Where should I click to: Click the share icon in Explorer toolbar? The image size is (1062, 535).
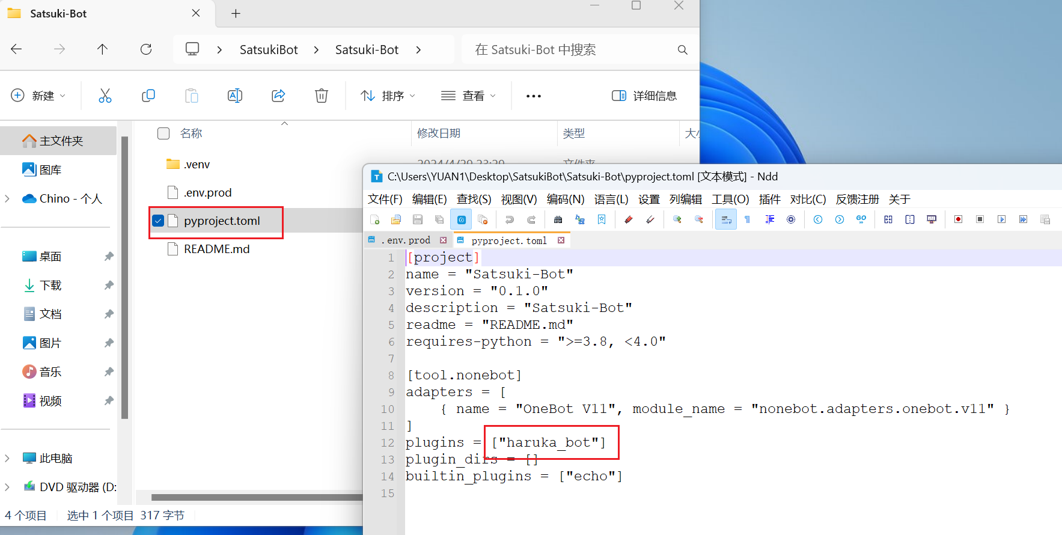click(278, 96)
